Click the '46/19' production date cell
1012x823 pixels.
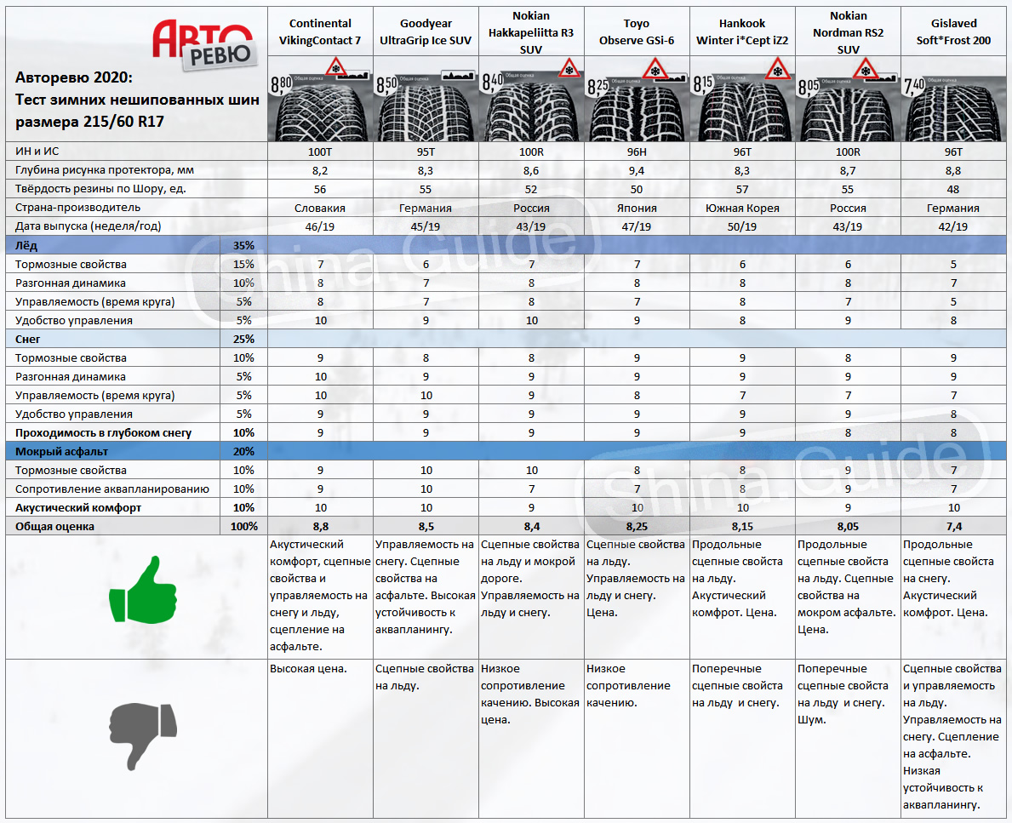pos(320,226)
